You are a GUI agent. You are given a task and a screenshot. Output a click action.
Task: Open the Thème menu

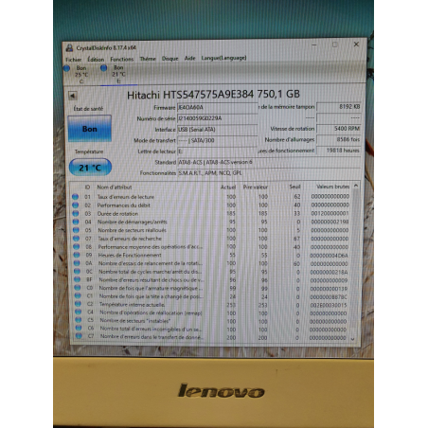148,59
